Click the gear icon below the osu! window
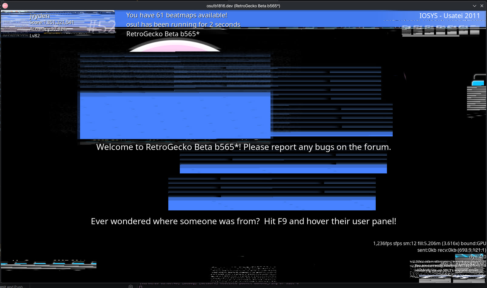The image size is (487, 288). tap(131, 286)
